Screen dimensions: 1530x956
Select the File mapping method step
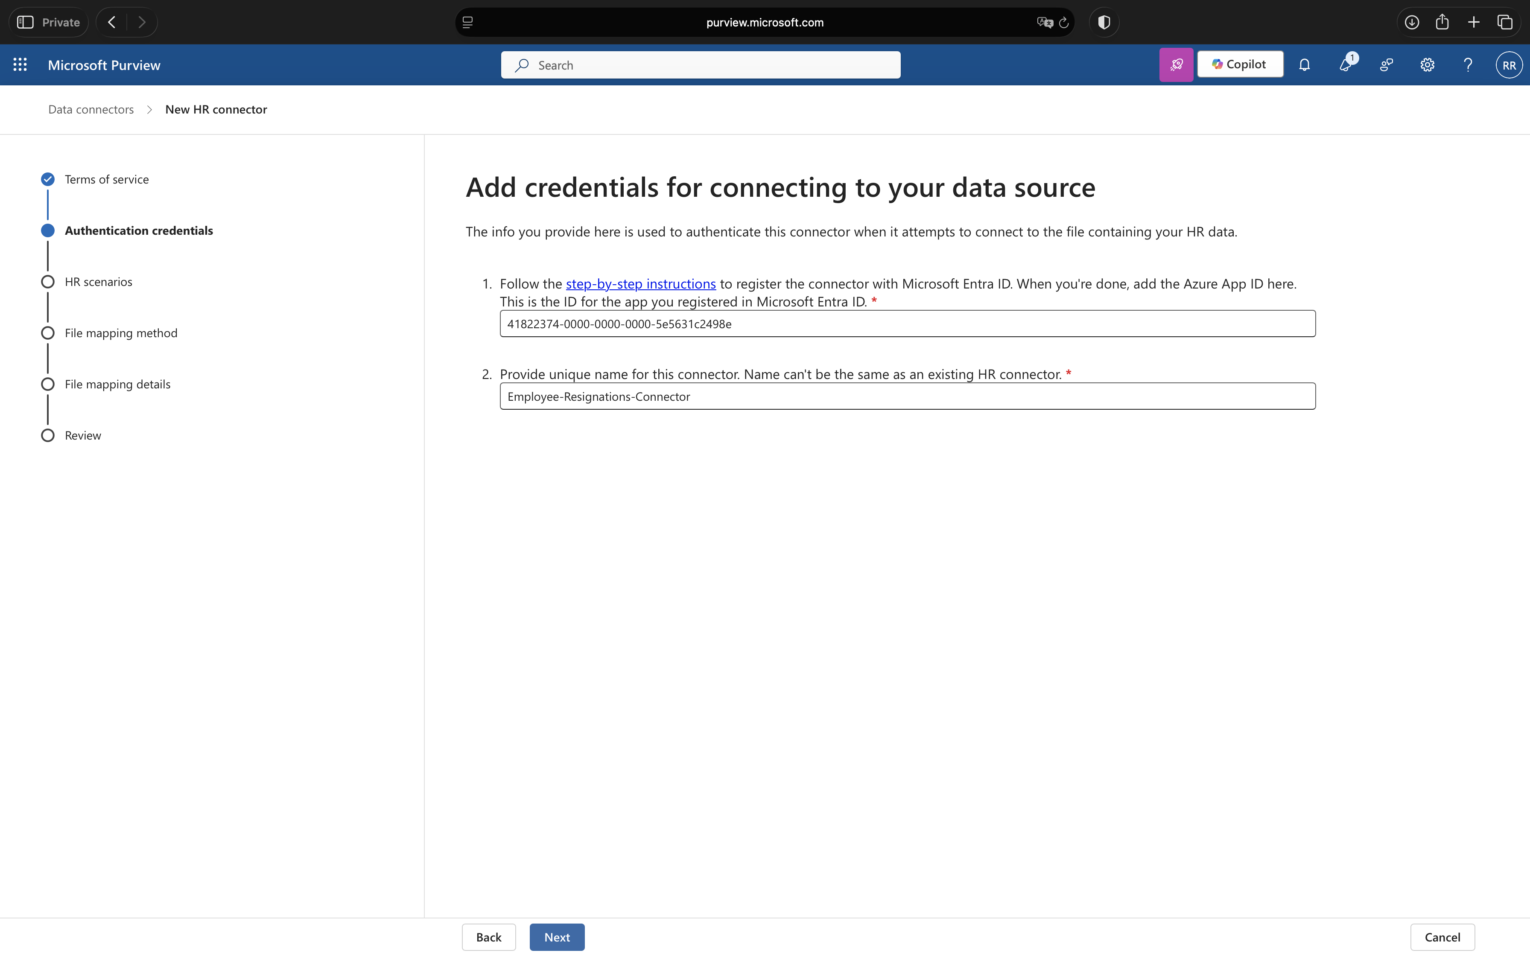121,333
